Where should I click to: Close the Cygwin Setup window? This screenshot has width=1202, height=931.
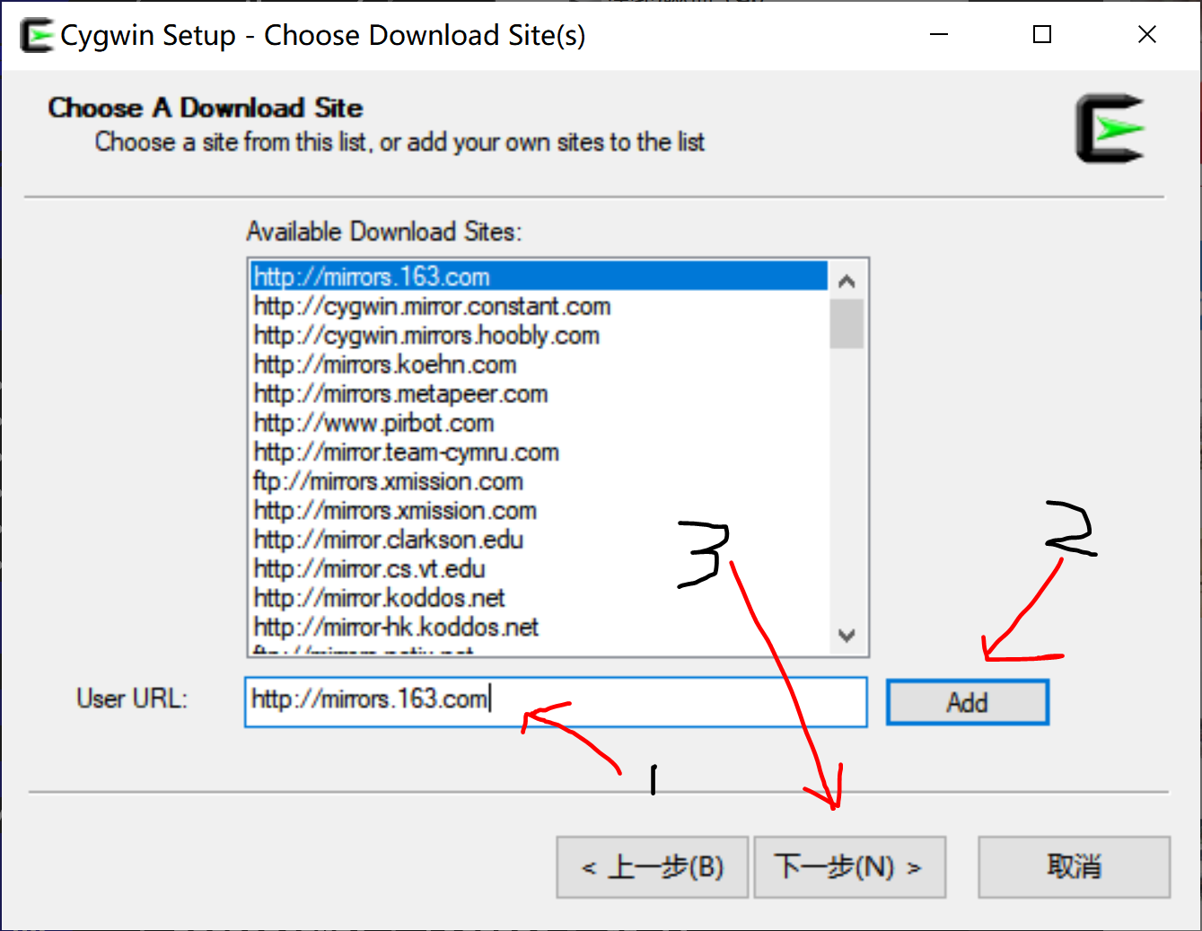tap(1146, 35)
